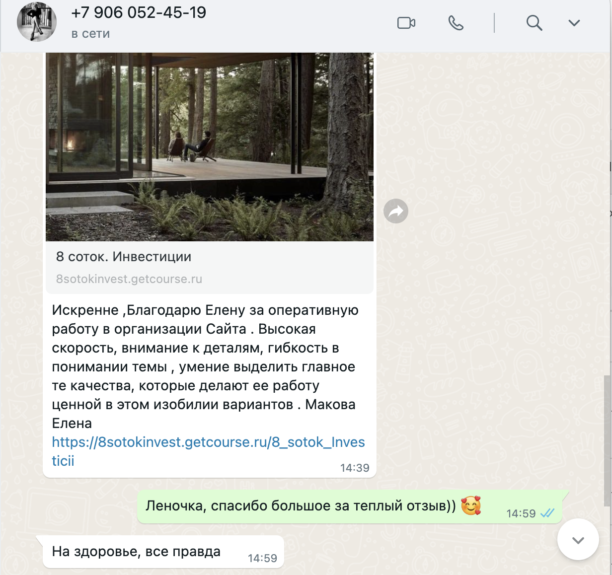612x575 pixels.
Task: Open the contact's profile picture
Action: 37,22
